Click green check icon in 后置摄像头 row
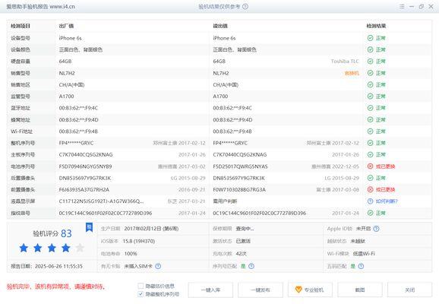 click(x=370, y=178)
